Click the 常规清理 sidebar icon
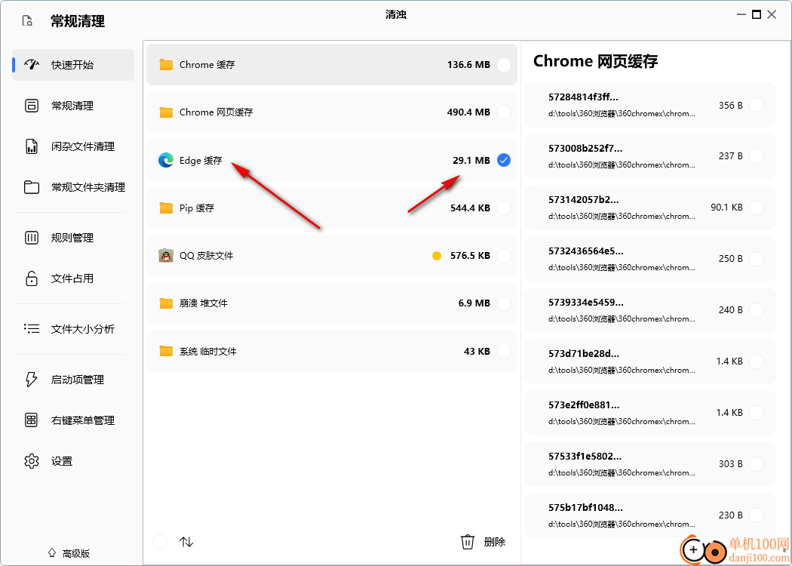Image resolution: width=792 pixels, height=566 pixels. pyautogui.click(x=32, y=106)
